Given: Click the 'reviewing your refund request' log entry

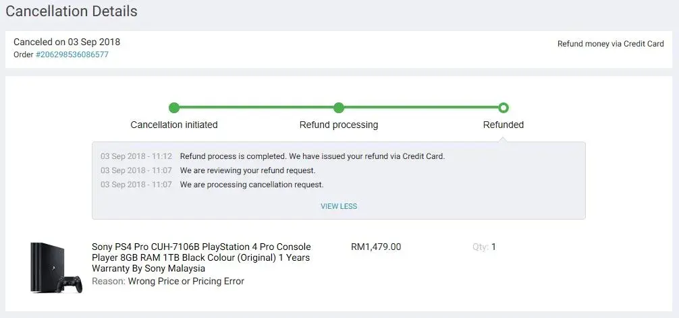Looking at the screenshot, I should [x=248, y=170].
